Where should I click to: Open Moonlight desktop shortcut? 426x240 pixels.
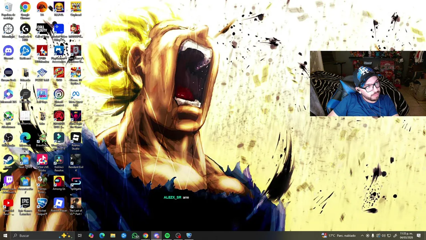tap(8, 31)
